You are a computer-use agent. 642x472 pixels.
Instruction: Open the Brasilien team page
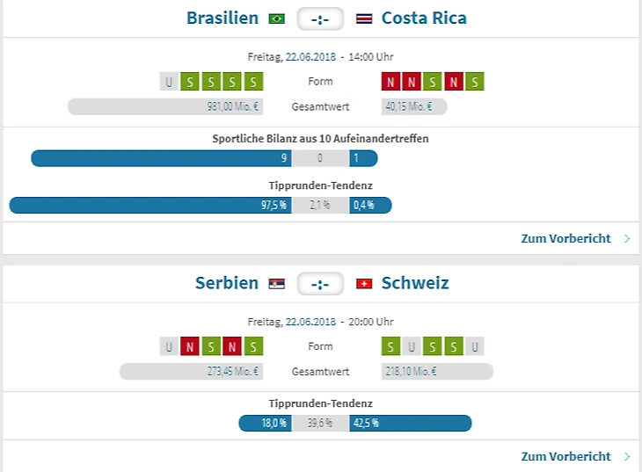pyautogui.click(x=223, y=18)
